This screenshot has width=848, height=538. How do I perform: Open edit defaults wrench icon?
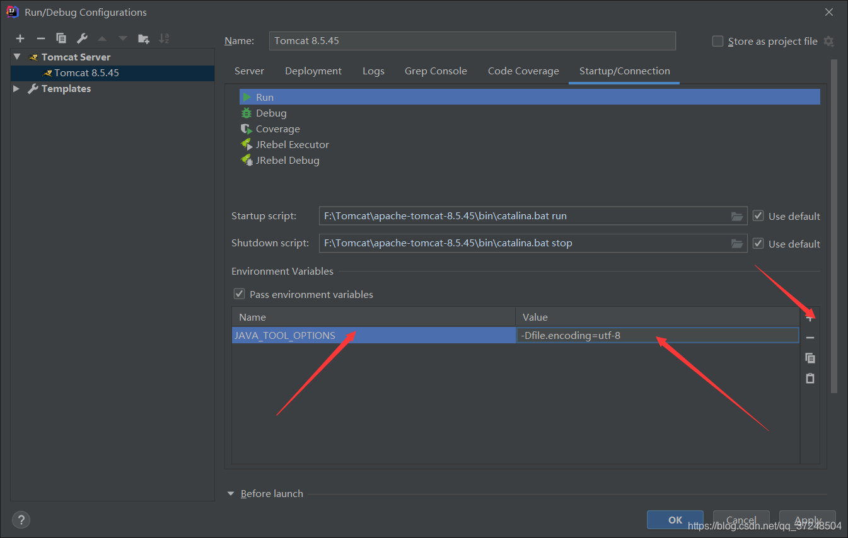point(82,38)
